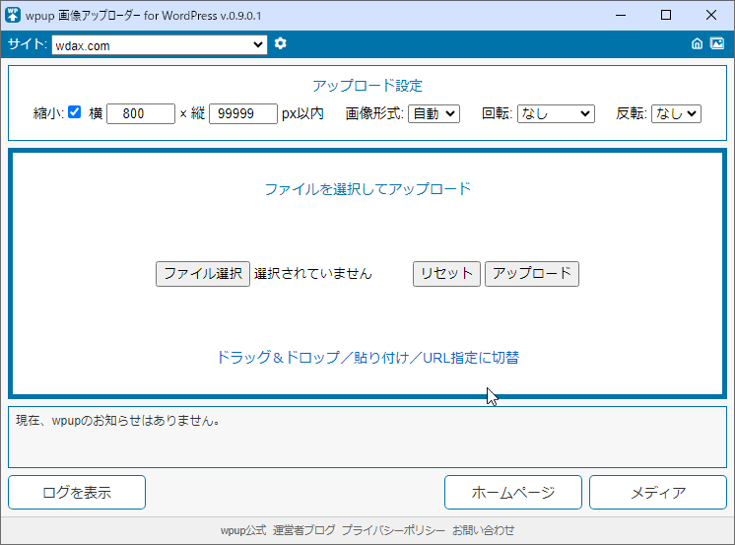Open site settings gear icon
Image resolution: width=735 pixels, height=545 pixels.
click(x=281, y=43)
